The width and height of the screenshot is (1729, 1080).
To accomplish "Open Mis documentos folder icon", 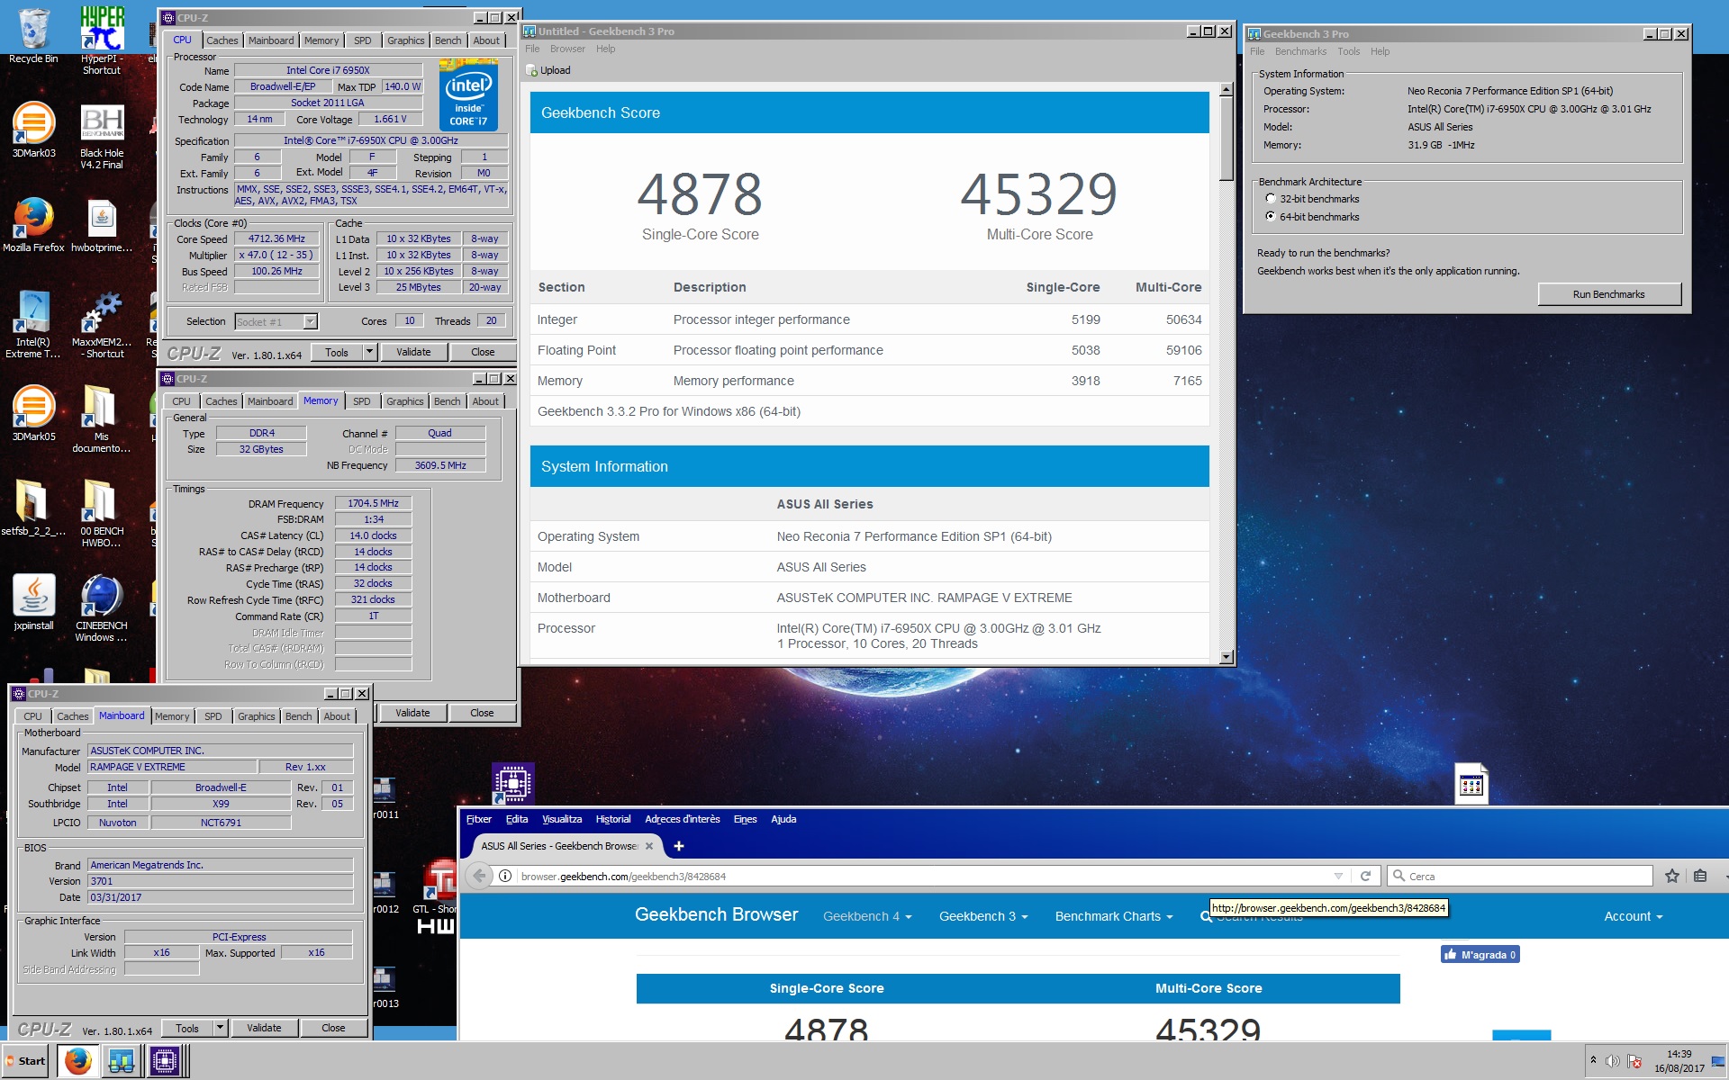I will [x=102, y=419].
